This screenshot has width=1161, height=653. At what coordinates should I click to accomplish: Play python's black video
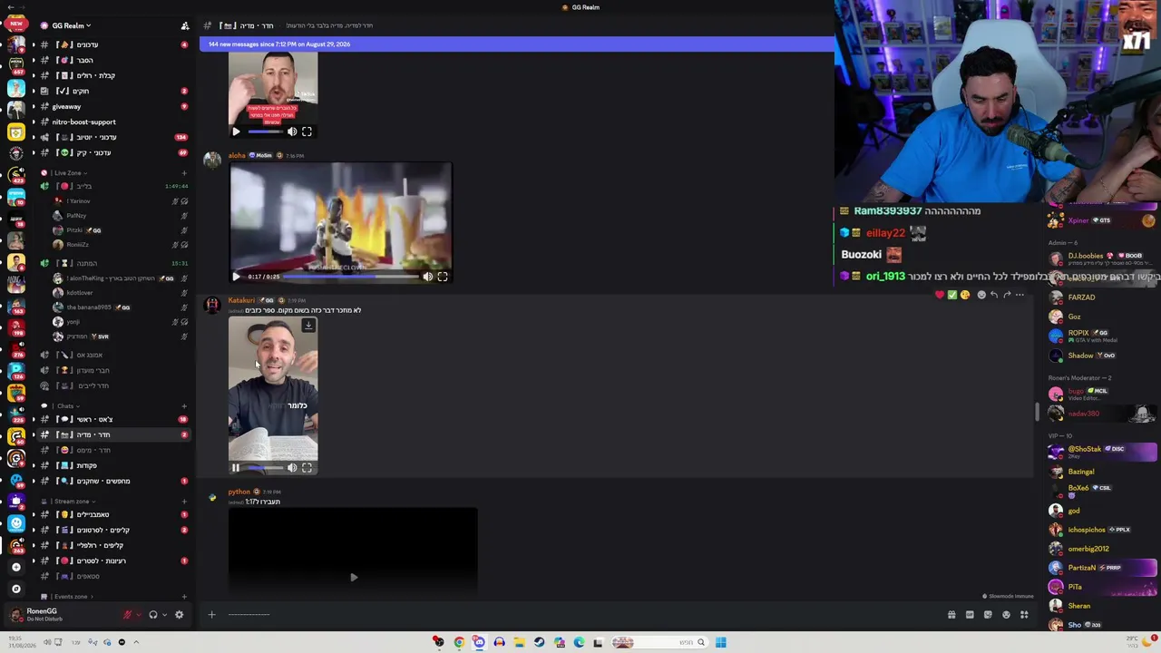pyautogui.click(x=353, y=577)
